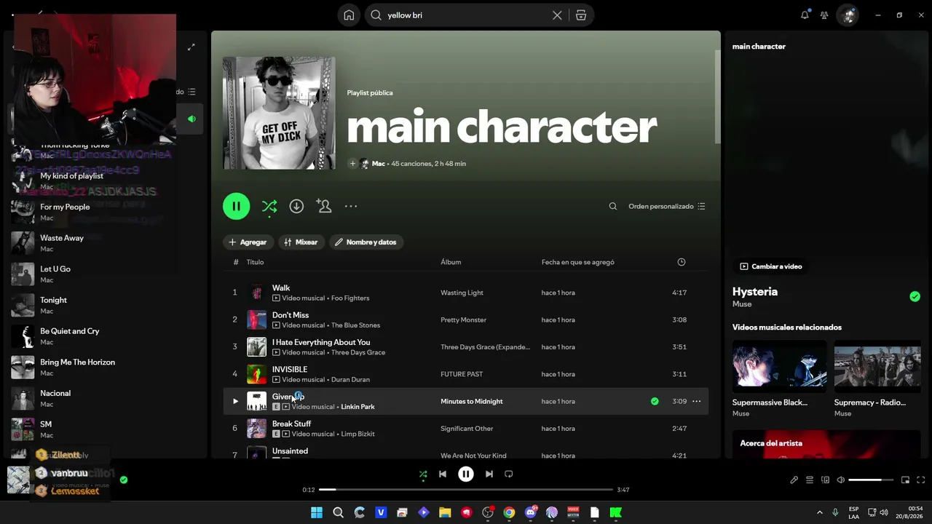The image size is (932, 524).
Task: Go to Spotify Home
Action: pos(349,15)
